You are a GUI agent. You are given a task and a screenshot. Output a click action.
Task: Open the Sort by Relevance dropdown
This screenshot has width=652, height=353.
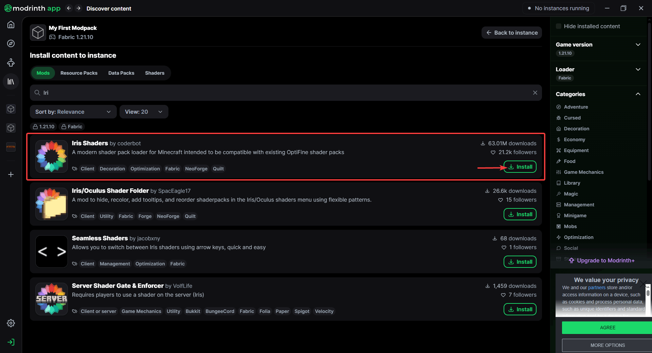click(73, 112)
